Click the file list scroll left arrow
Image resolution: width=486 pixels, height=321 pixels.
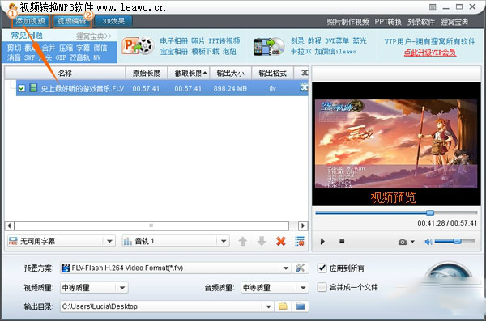click(9, 226)
